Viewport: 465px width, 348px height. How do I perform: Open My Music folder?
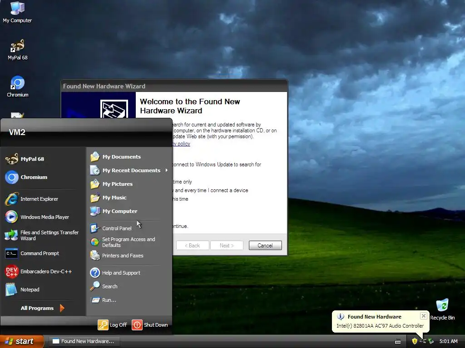tap(129, 198)
